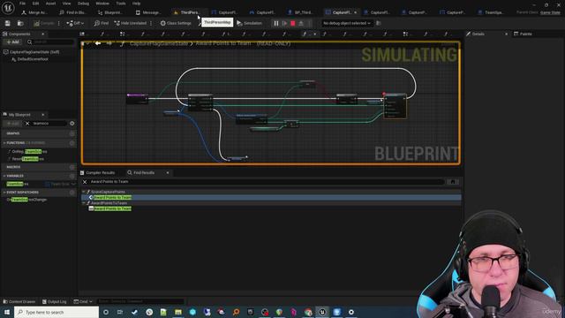Close the active CaptureFl asset tab

(356, 12)
